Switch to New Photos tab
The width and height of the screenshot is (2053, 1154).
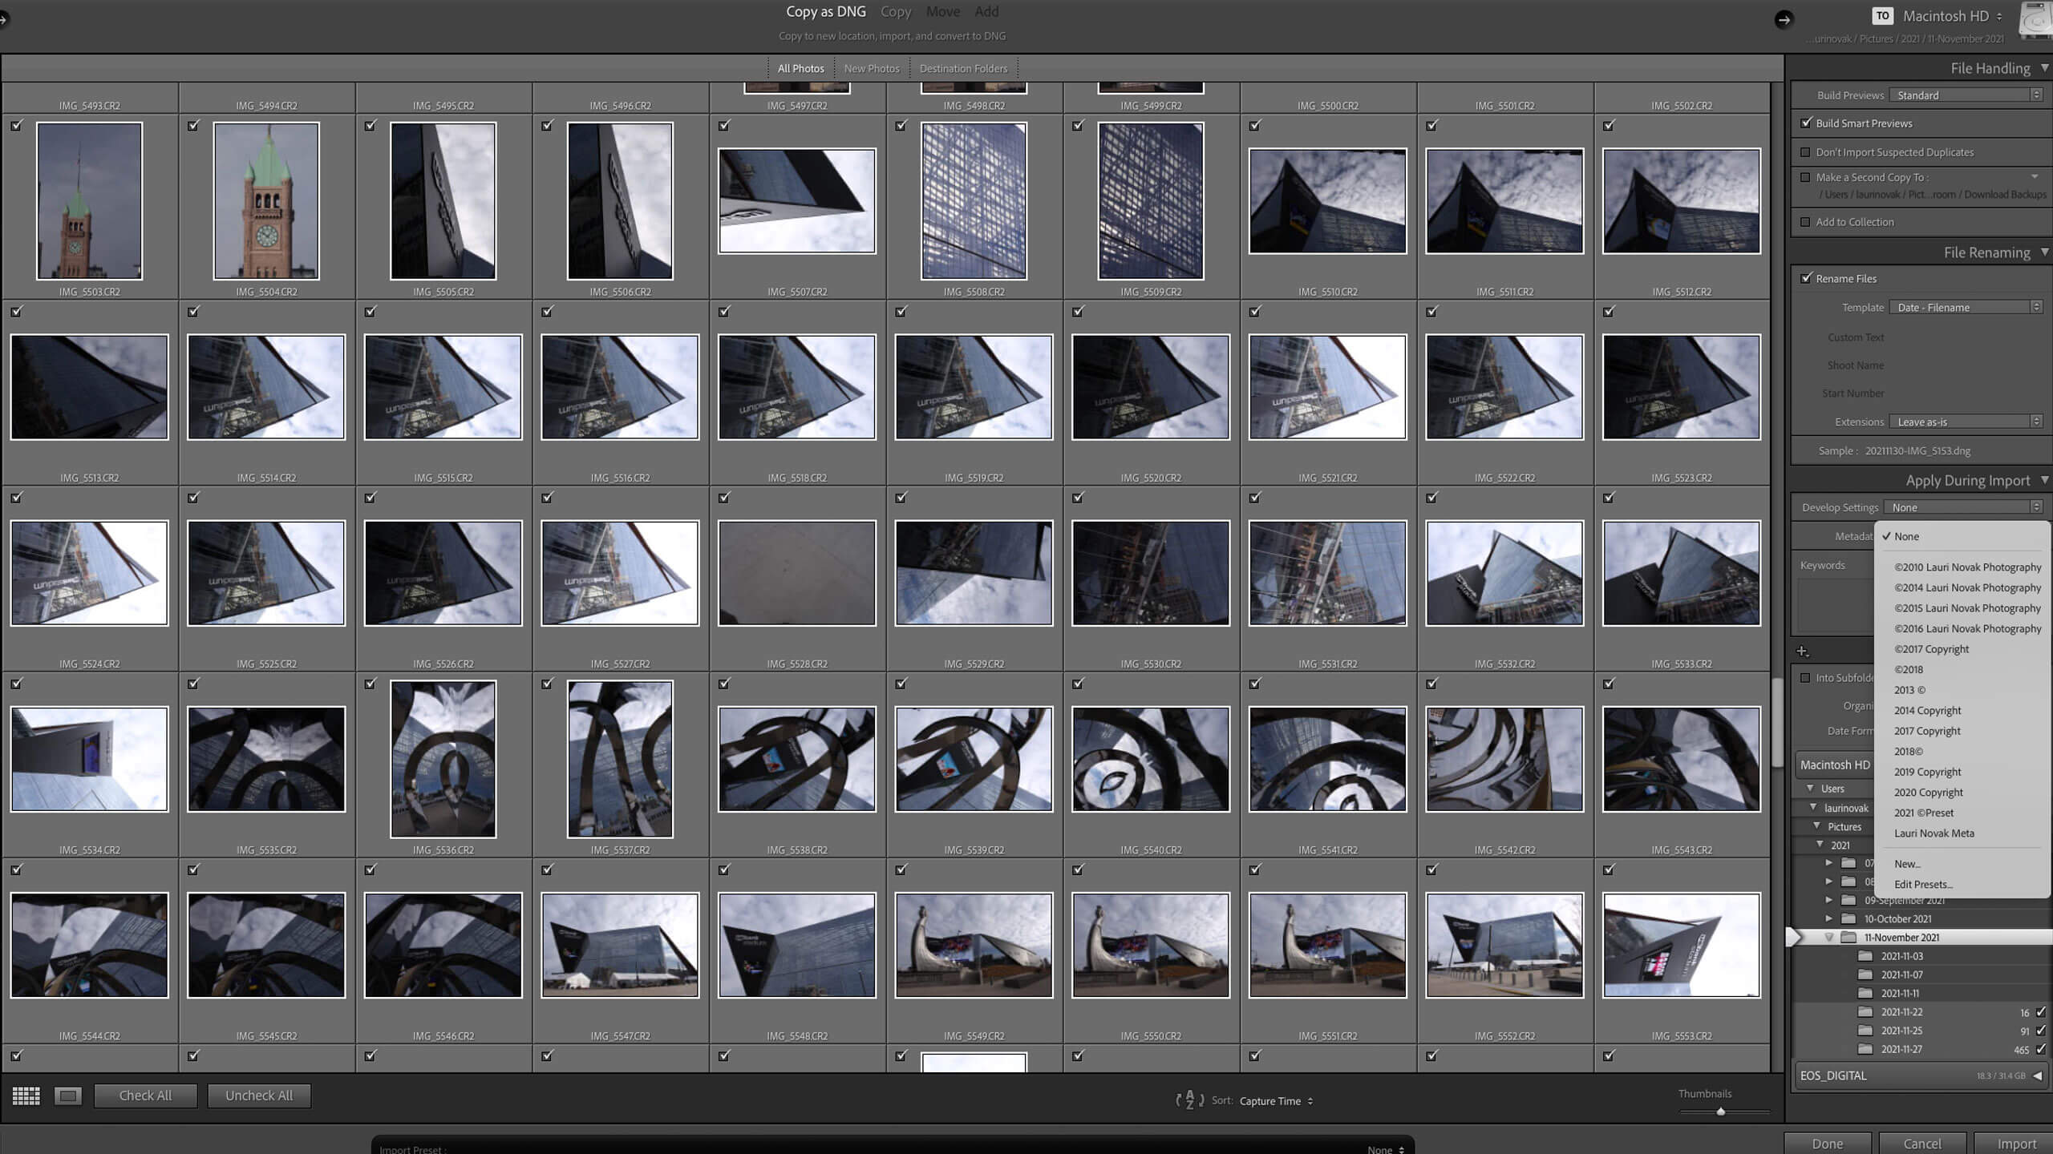click(x=872, y=69)
